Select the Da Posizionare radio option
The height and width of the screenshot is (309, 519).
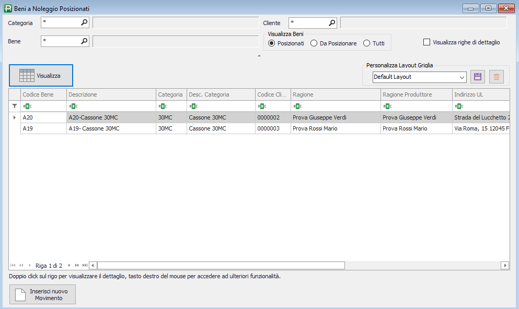point(314,43)
